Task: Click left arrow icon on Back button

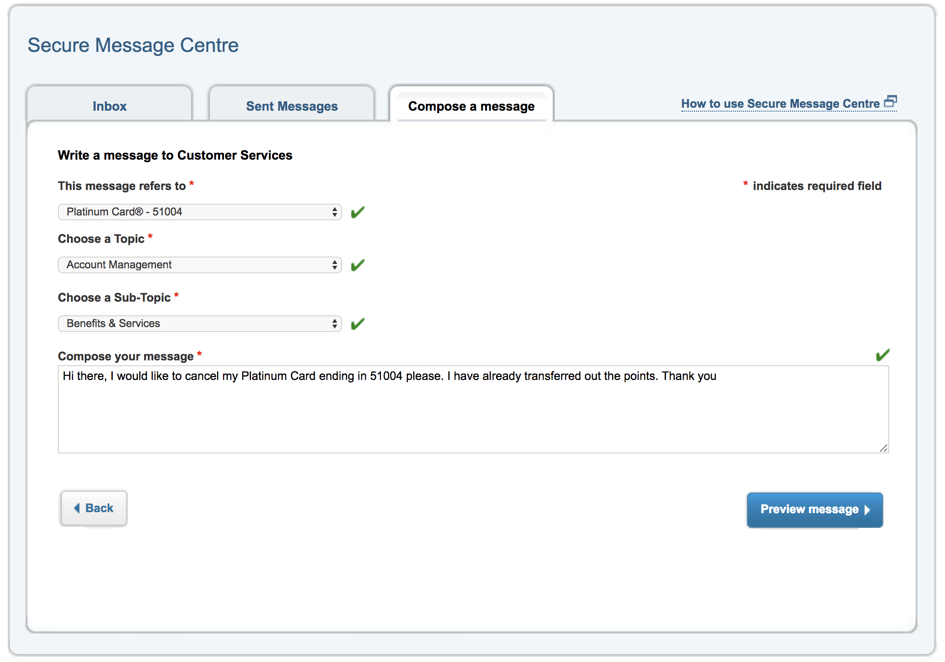Action: tap(77, 508)
